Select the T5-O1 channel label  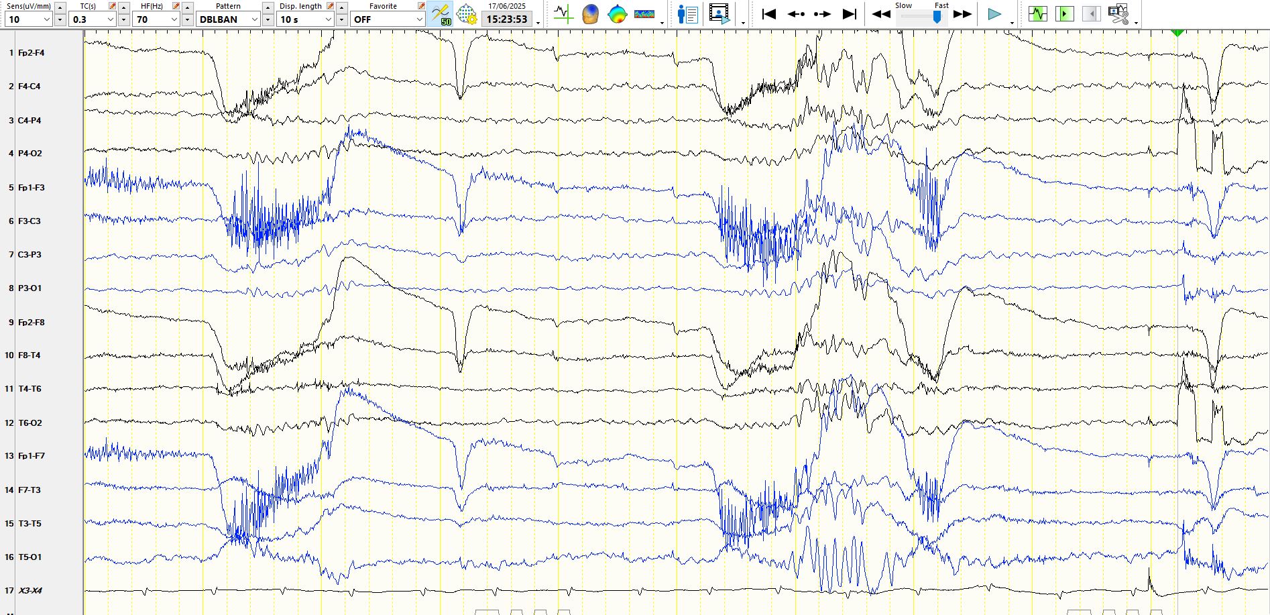[30, 557]
